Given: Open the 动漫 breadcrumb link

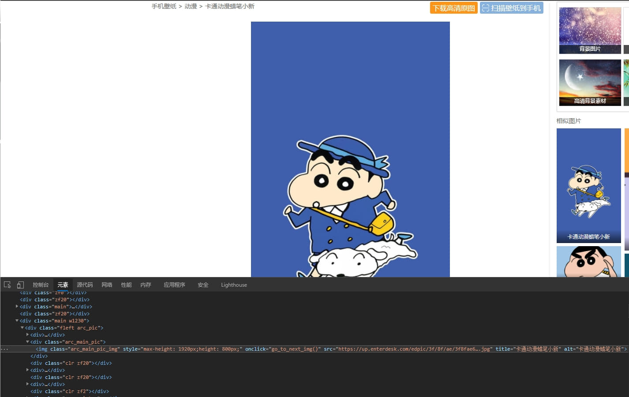Looking at the screenshot, I should point(191,6).
